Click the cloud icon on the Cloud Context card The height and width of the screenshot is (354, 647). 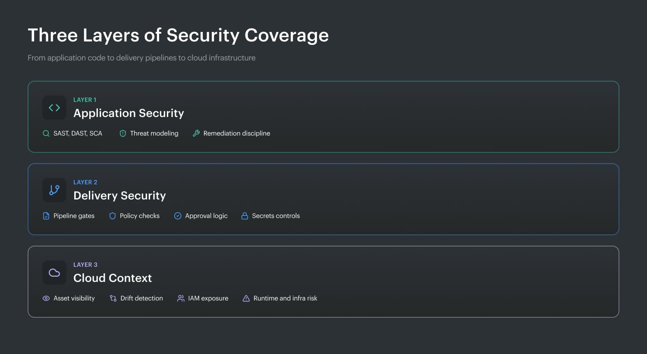click(54, 272)
